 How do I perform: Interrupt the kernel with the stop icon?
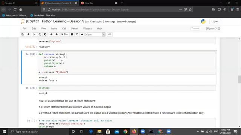click(x=72, y=34)
